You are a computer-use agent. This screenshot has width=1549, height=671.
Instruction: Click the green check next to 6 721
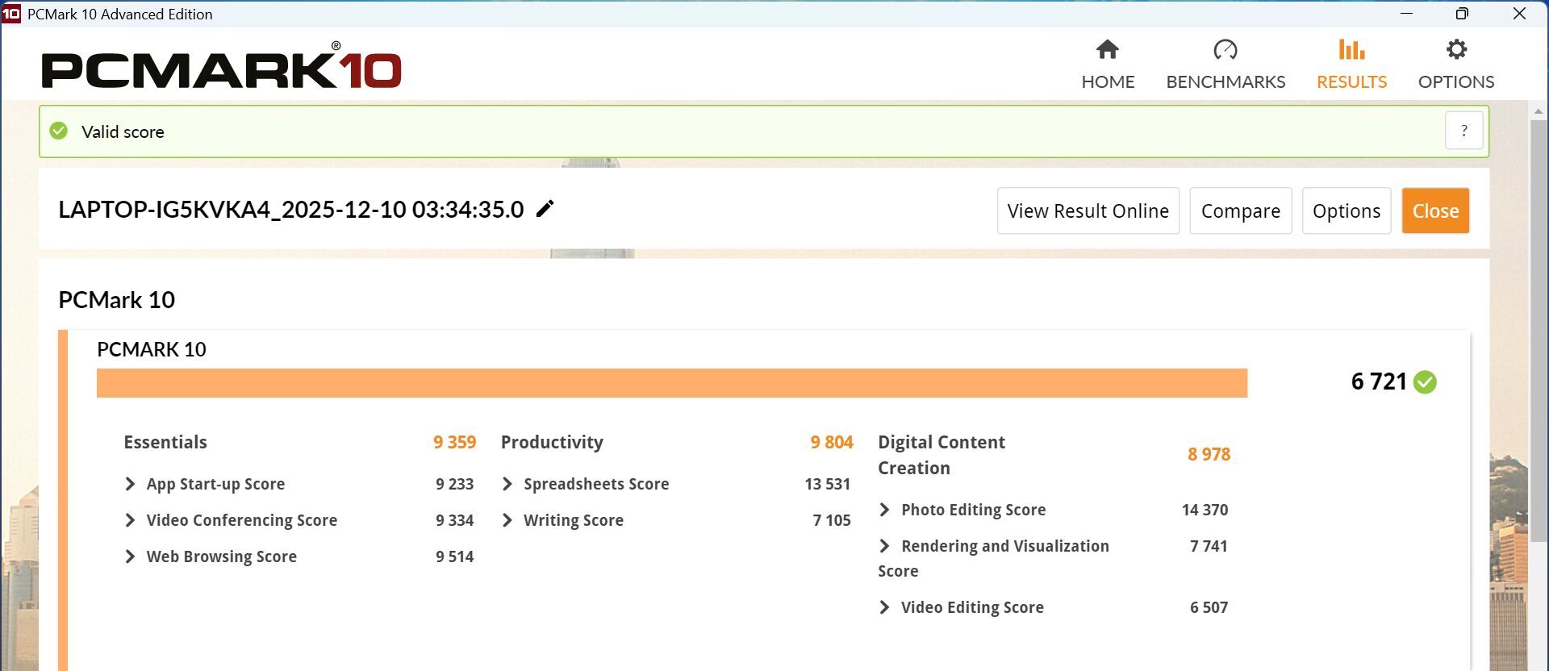tap(1426, 382)
